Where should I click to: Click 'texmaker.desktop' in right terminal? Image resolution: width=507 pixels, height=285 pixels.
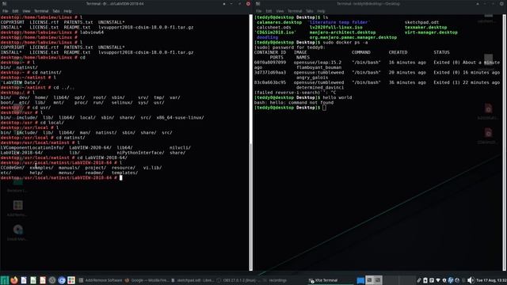click(x=426, y=28)
